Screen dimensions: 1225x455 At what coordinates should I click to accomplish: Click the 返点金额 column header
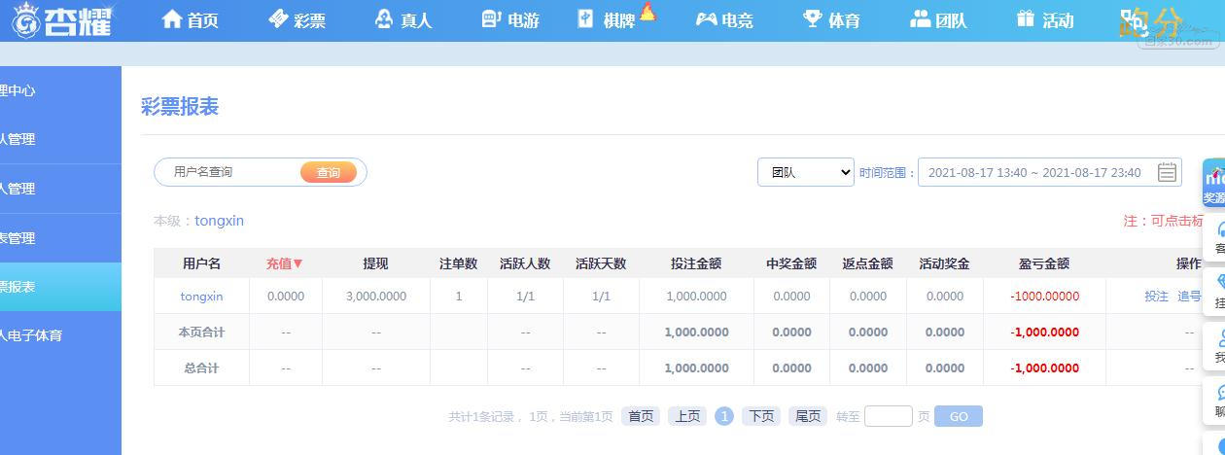(867, 263)
